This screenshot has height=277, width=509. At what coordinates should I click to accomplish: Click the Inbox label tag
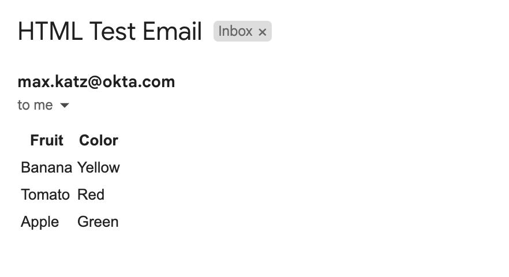pos(235,31)
